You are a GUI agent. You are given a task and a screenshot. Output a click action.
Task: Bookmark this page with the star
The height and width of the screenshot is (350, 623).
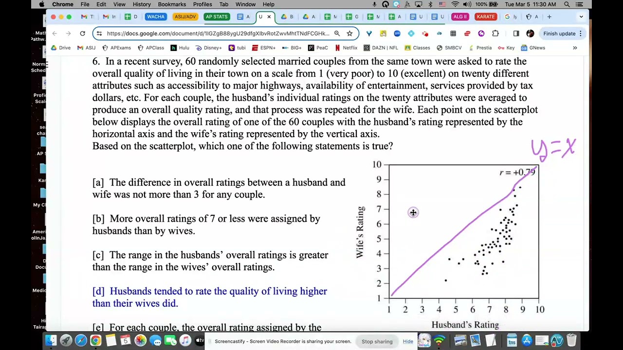click(349, 34)
